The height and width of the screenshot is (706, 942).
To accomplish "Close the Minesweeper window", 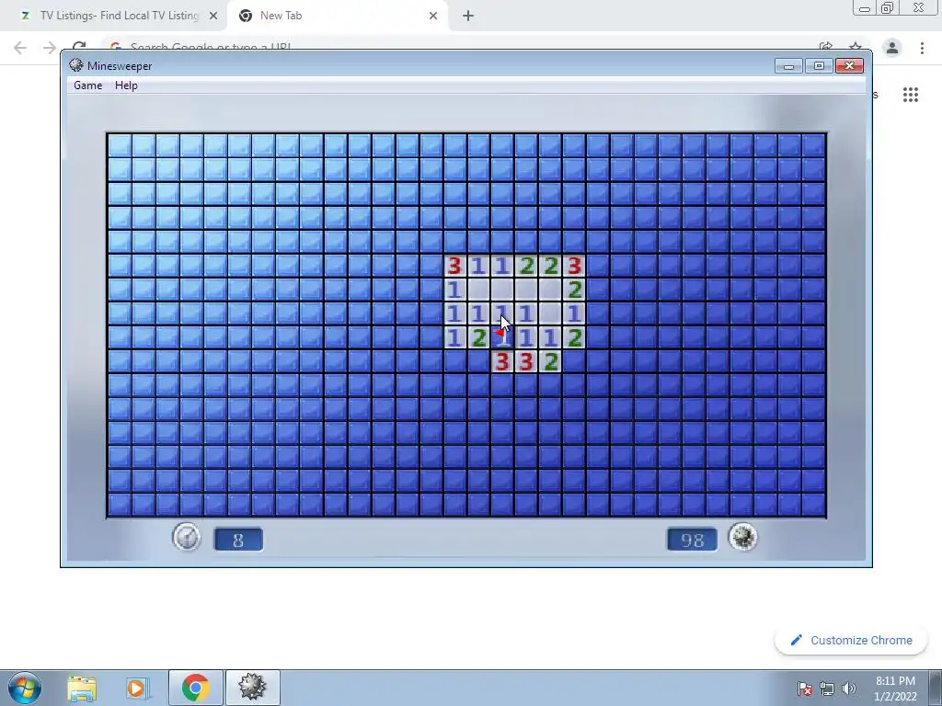I will click(x=849, y=65).
